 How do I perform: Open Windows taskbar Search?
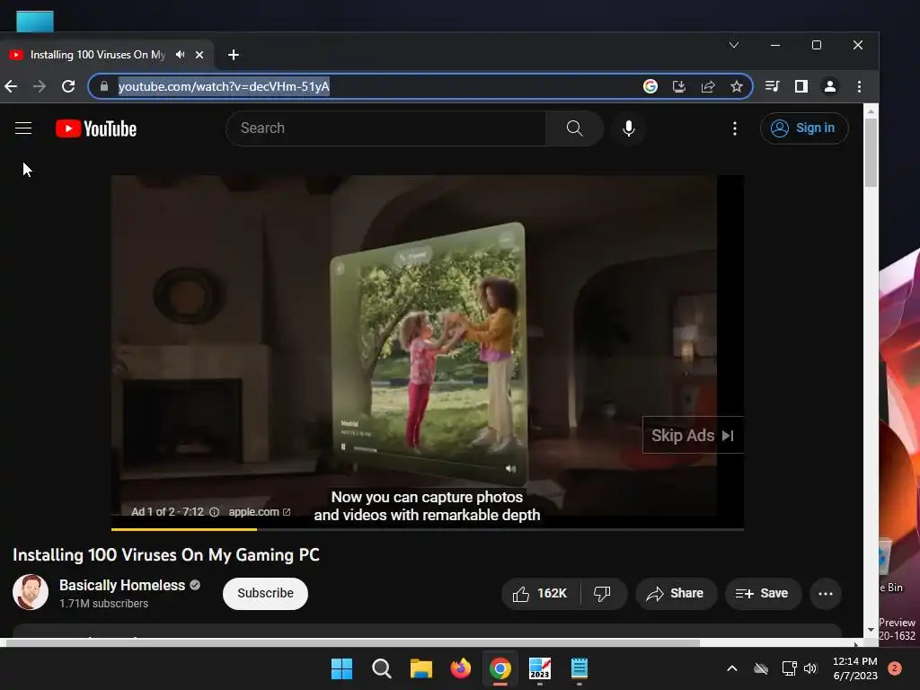click(x=381, y=668)
